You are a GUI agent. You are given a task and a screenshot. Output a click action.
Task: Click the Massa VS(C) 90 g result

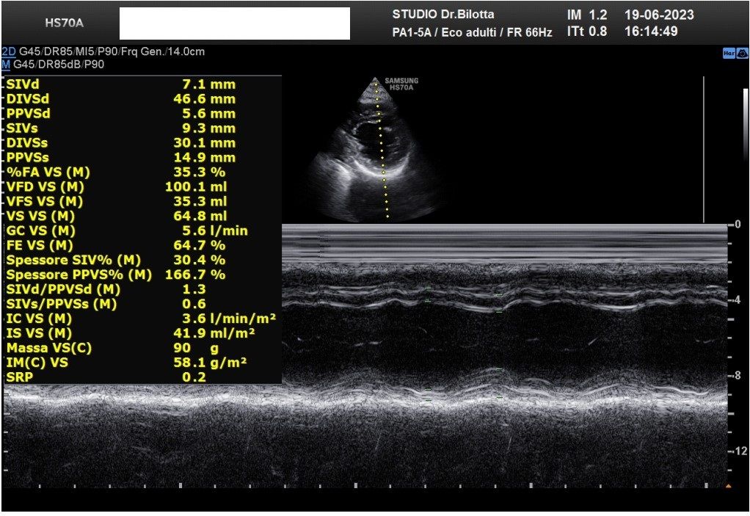tap(121, 348)
